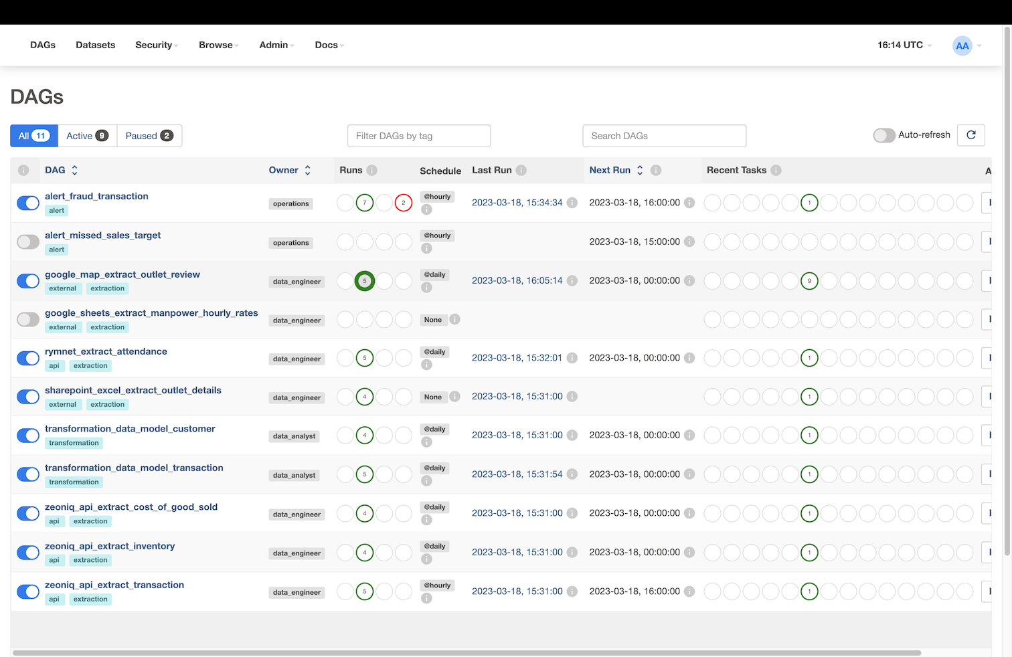Click the success runs circle for rymnet_extract_attendance

click(365, 358)
